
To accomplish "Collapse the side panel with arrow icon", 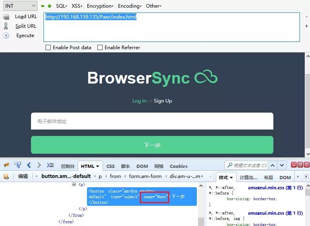I will click(x=306, y=176).
